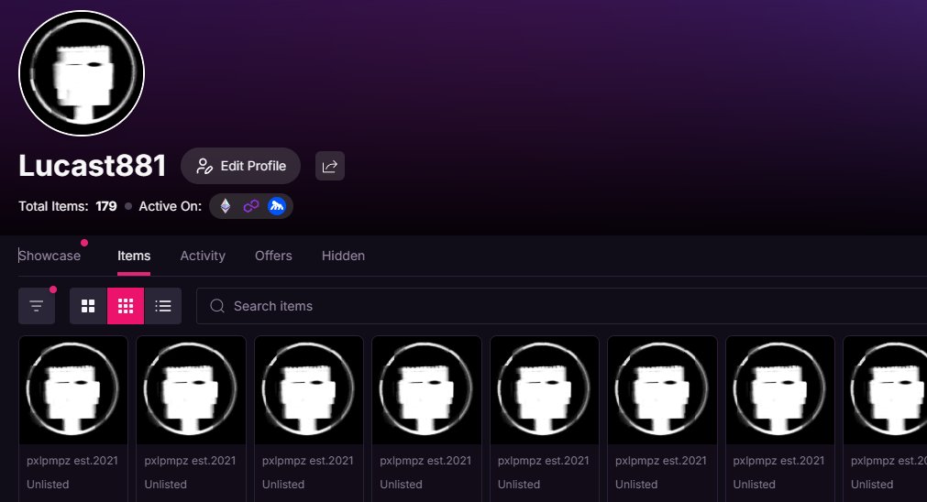Open the fifth pxlpmpz item thumbnail

tap(545, 390)
